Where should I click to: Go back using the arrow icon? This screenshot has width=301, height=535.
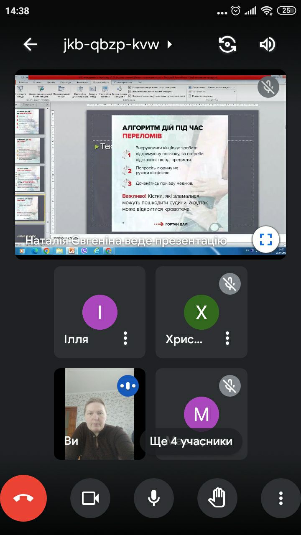point(30,44)
